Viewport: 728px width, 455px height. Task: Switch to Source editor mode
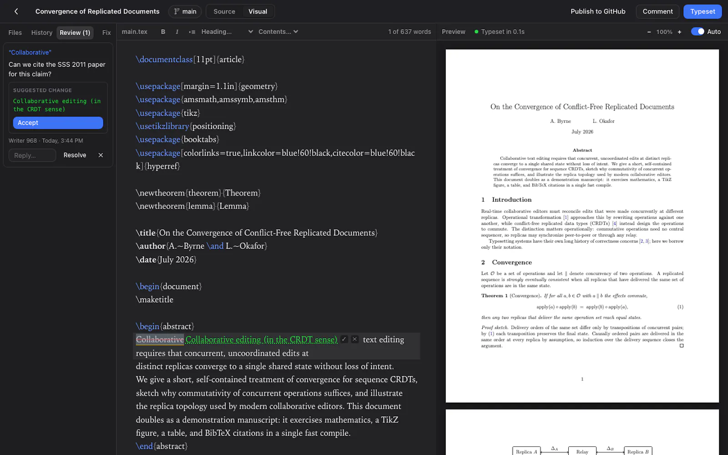tap(224, 11)
